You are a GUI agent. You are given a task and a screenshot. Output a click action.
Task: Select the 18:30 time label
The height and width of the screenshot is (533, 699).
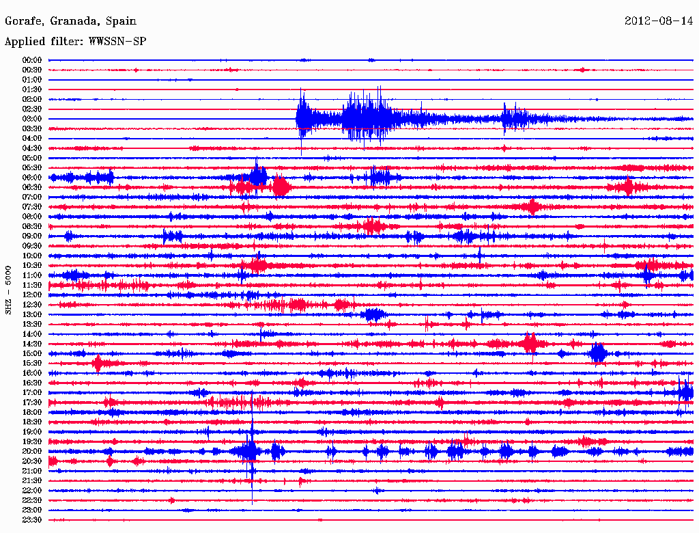point(31,422)
